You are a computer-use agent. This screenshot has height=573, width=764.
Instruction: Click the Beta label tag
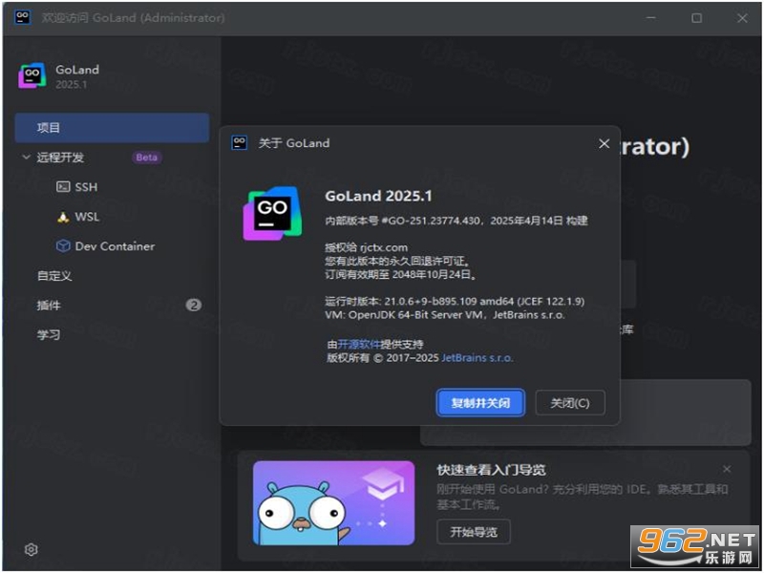coord(147,158)
